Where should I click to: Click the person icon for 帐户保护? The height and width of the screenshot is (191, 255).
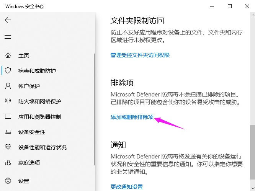click(8, 86)
